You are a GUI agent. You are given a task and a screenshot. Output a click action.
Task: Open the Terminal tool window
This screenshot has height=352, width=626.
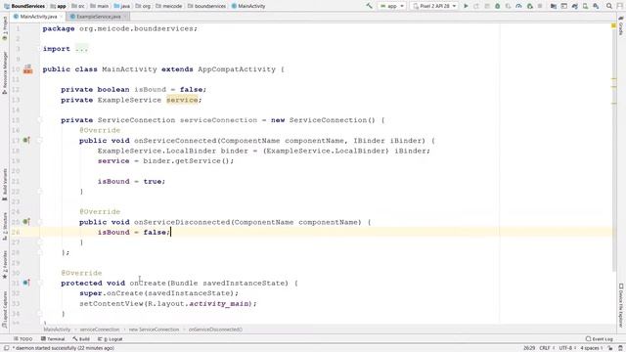click(x=53, y=339)
